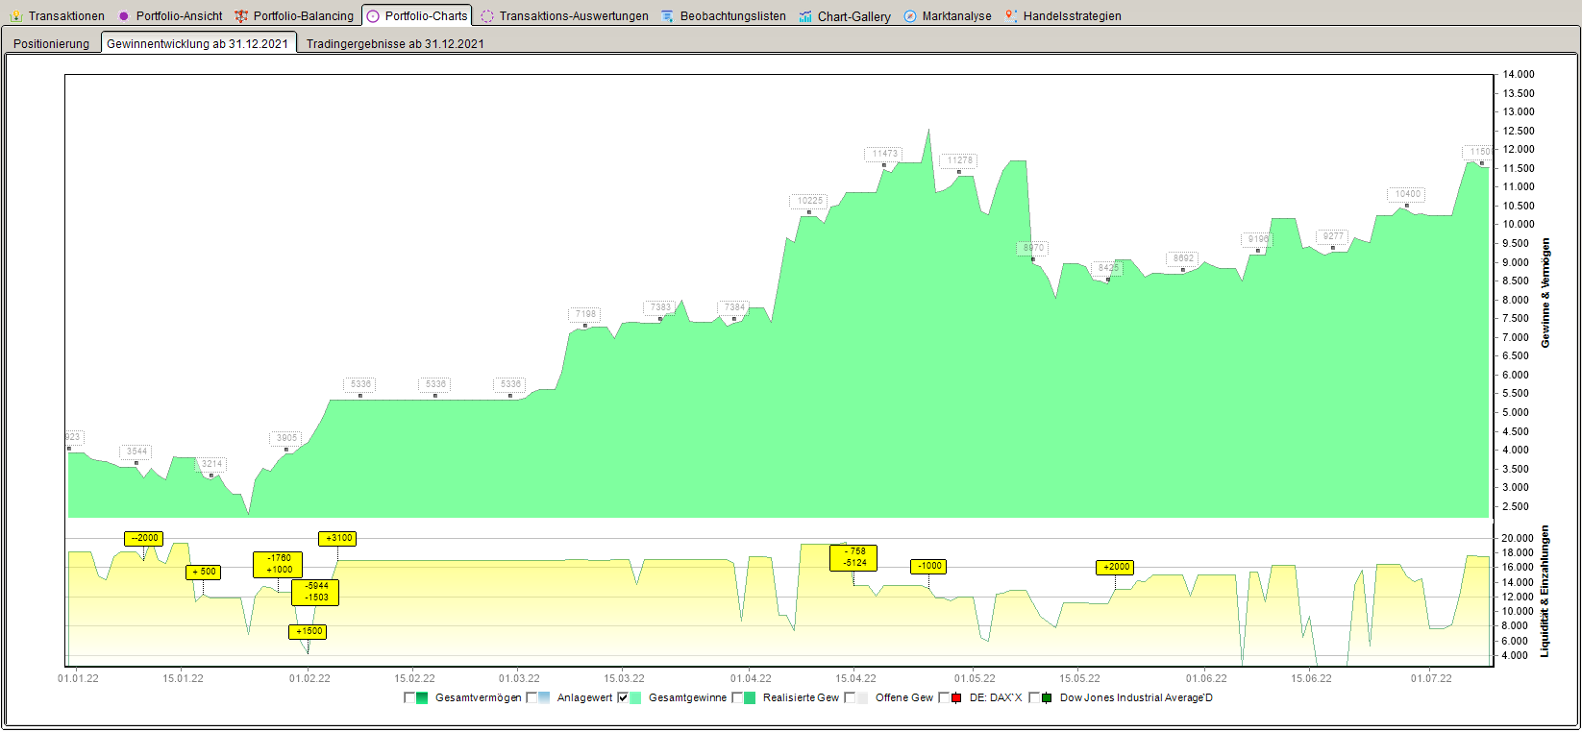This screenshot has height=732, width=1582.
Task: Click the -1000 withdrawal marker
Action: [928, 566]
